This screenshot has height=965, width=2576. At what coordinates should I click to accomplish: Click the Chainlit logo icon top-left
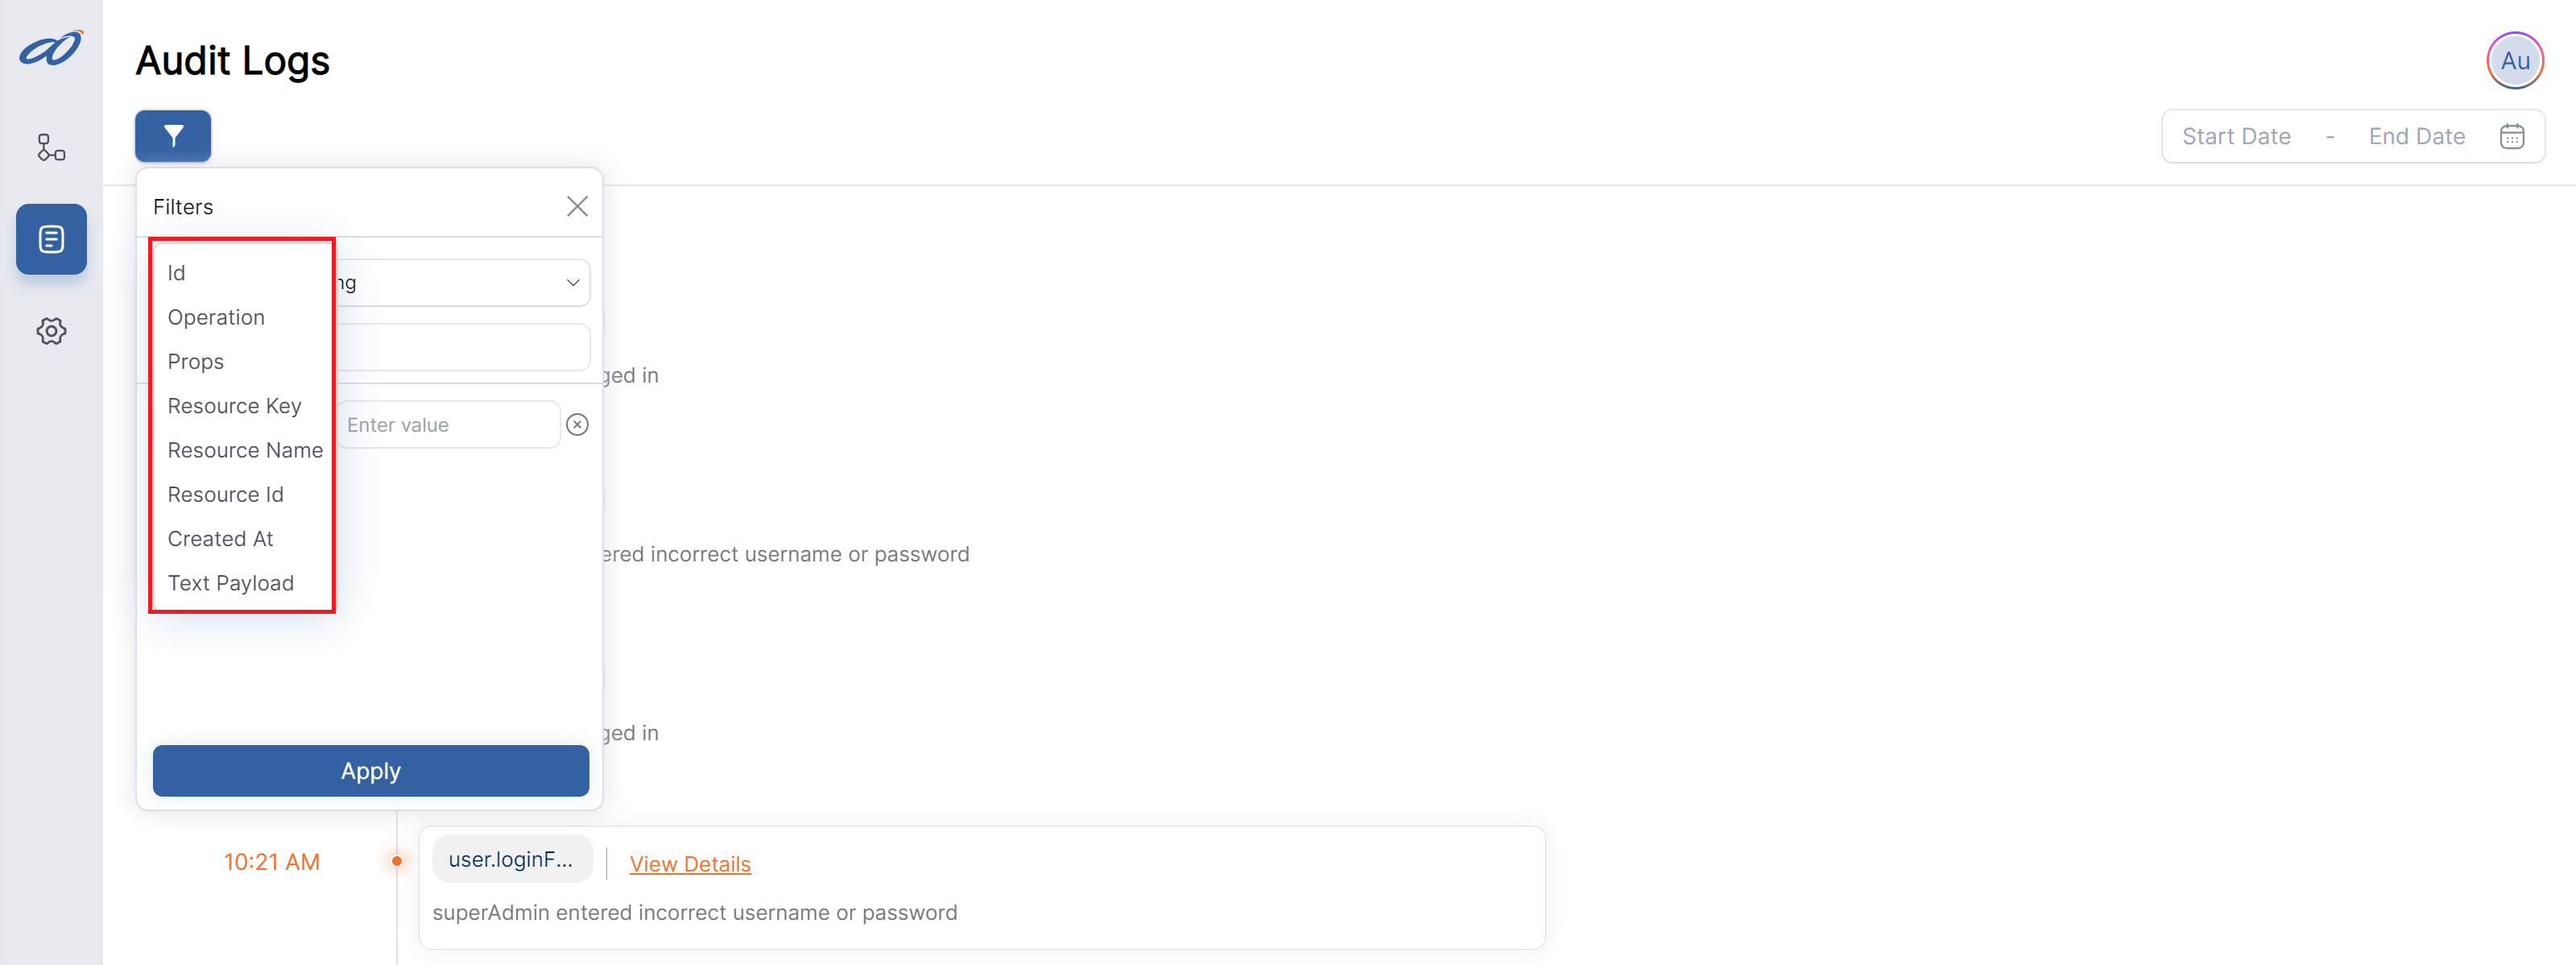(x=49, y=46)
